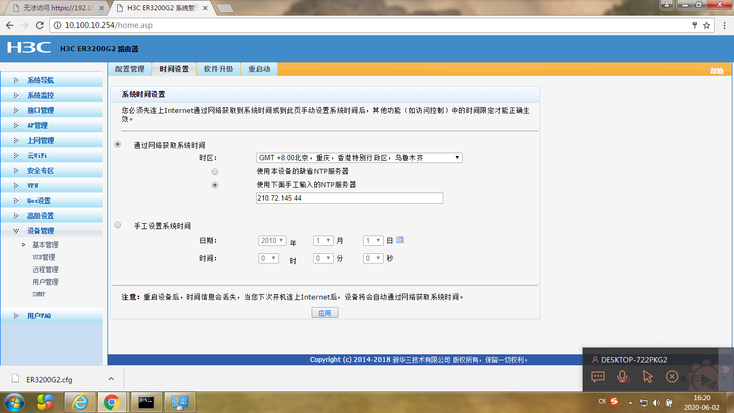Open the network tray icon
Image resolution: width=734 pixels, height=413 pixels.
[644, 402]
